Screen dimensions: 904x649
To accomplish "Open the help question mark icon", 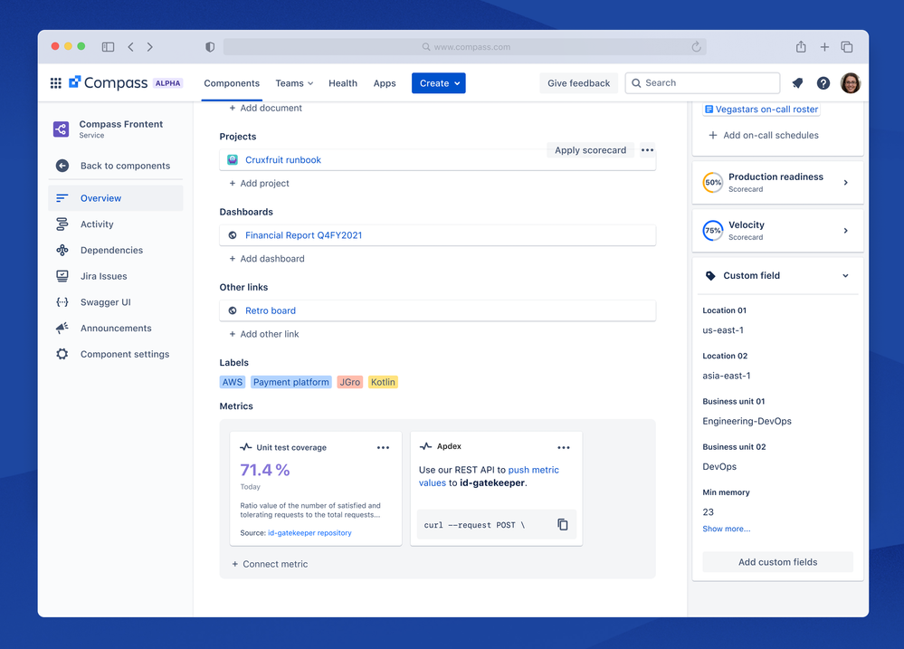I will click(823, 83).
